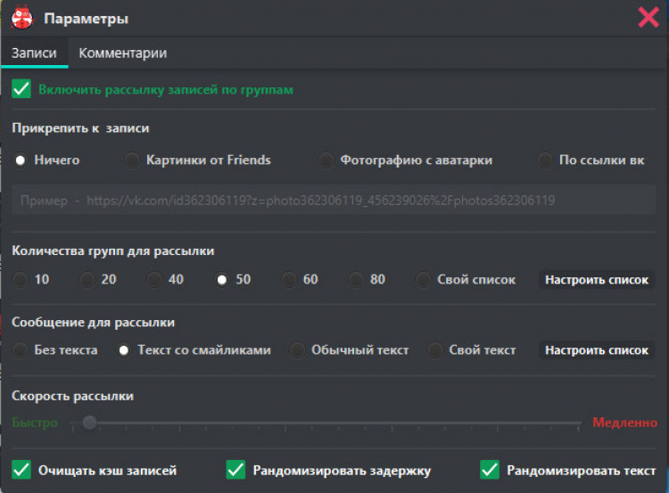
Task: Toggle Рандомизировать задержку checkbox
Action: [235, 470]
